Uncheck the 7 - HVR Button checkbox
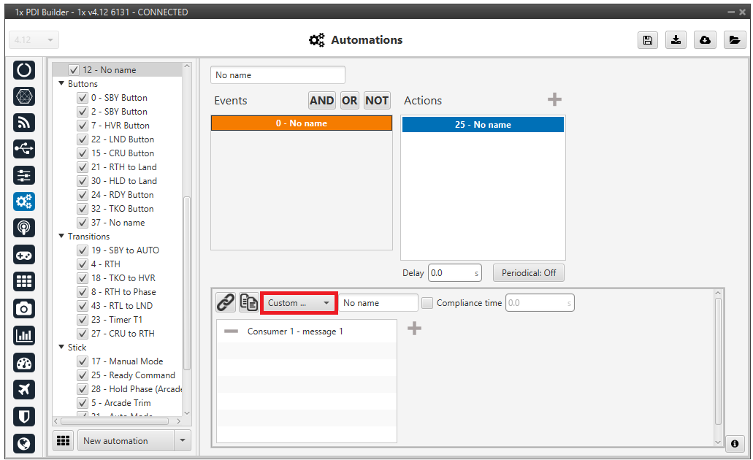Viewport: 753px width, 460px height. (x=83, y=126)
